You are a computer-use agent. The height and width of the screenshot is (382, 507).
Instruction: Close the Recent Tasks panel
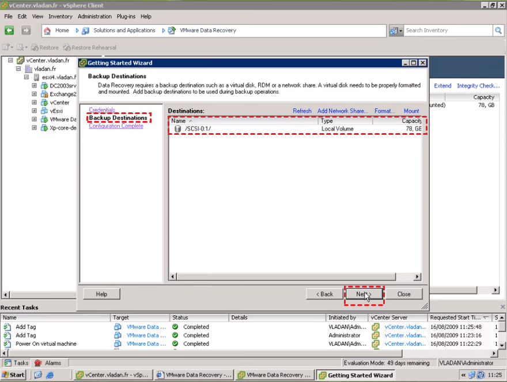click(502, 307)
